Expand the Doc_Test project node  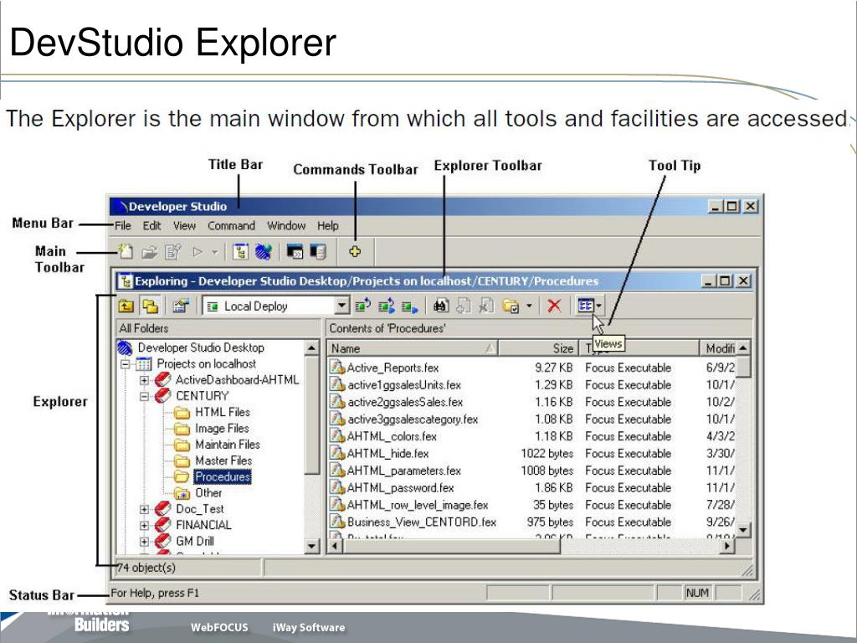tap(144, 509)
